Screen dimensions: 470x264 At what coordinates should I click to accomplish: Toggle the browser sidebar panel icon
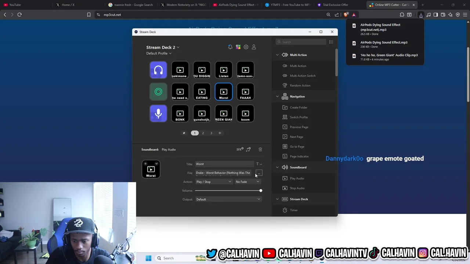(435, 15)
